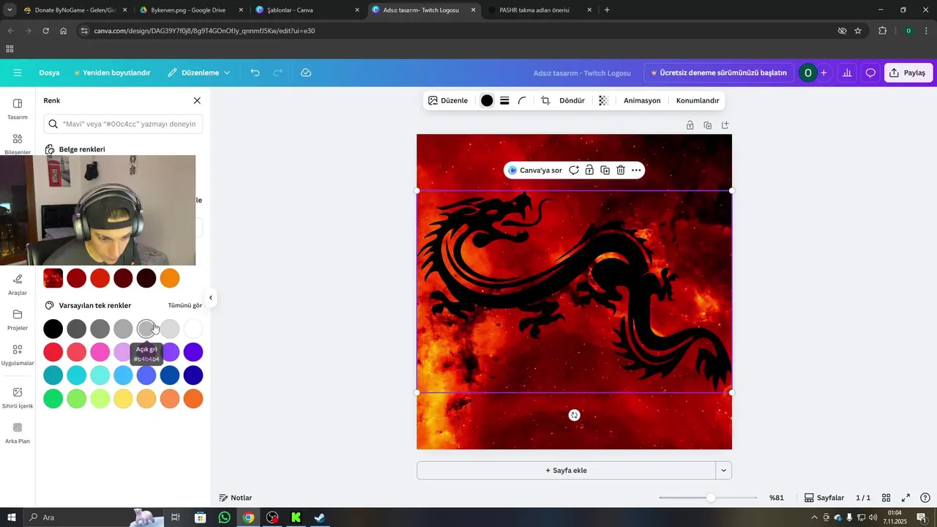Select the orange document color swatch
This screenshot has height=527, width=937.
pyautogui.click(x=170, y=278)
